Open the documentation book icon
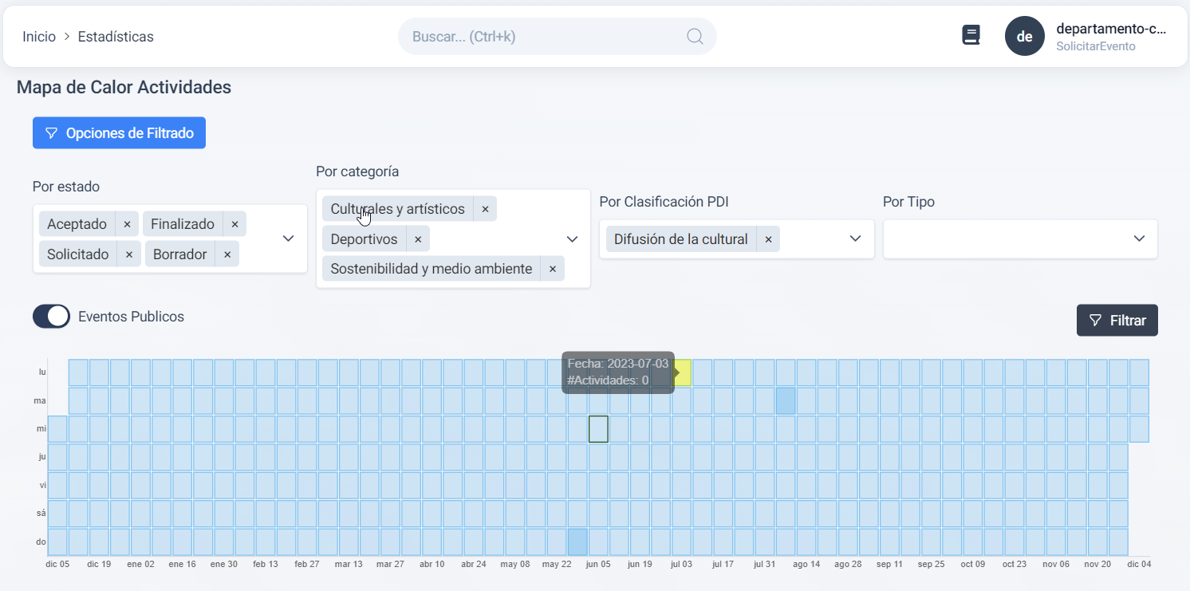The height and width of the screenshot is (591, 1190). [x=971, y=36]
